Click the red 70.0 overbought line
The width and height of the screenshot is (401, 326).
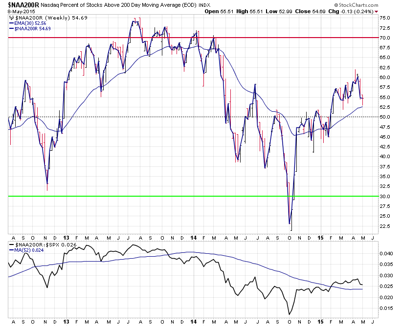click(193, 38)
